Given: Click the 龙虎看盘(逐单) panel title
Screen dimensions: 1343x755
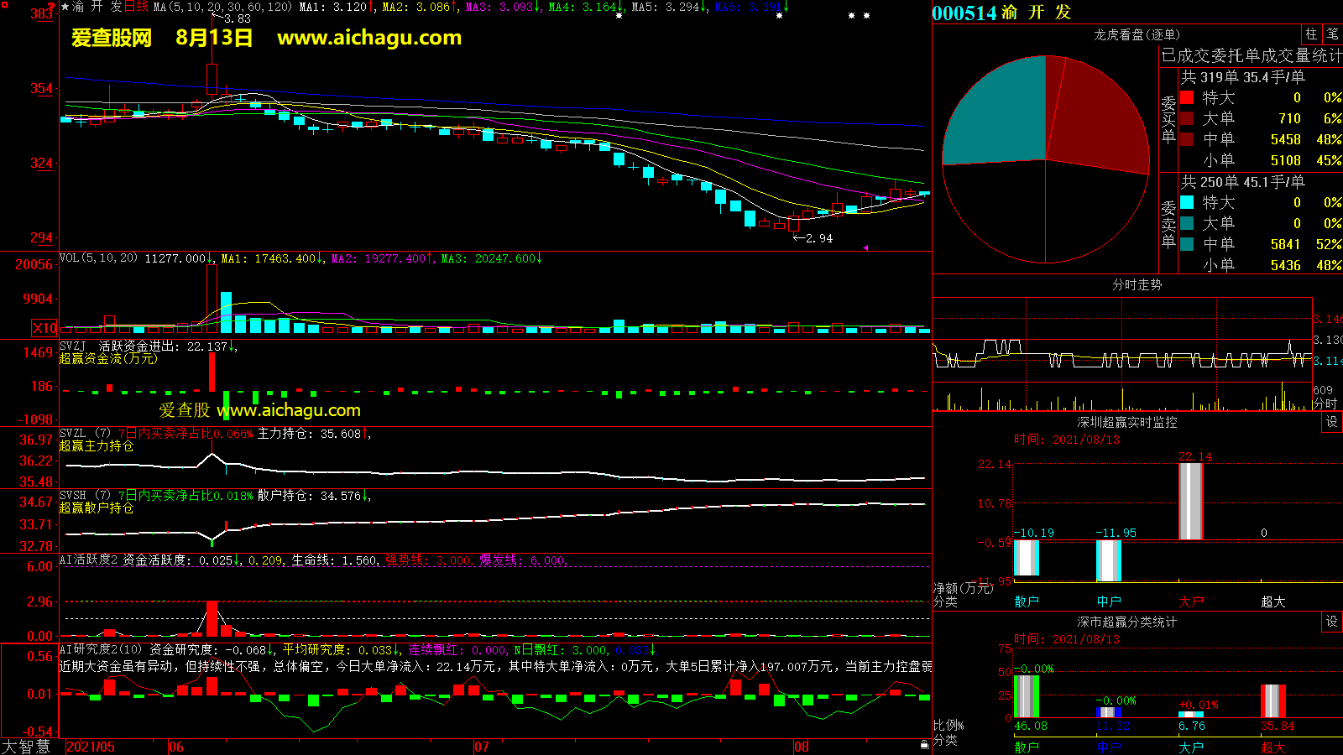Looking at the screenshot, I should point(1137,34).
